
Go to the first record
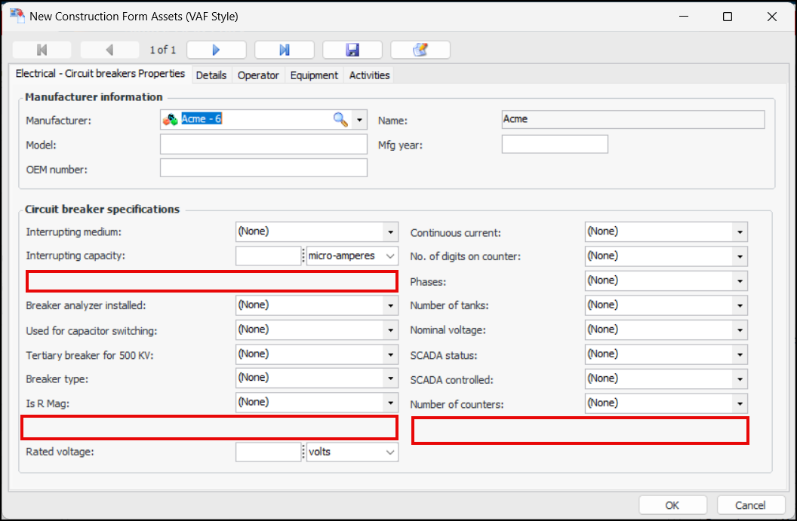pyautogui.click(x=42, y=50)
